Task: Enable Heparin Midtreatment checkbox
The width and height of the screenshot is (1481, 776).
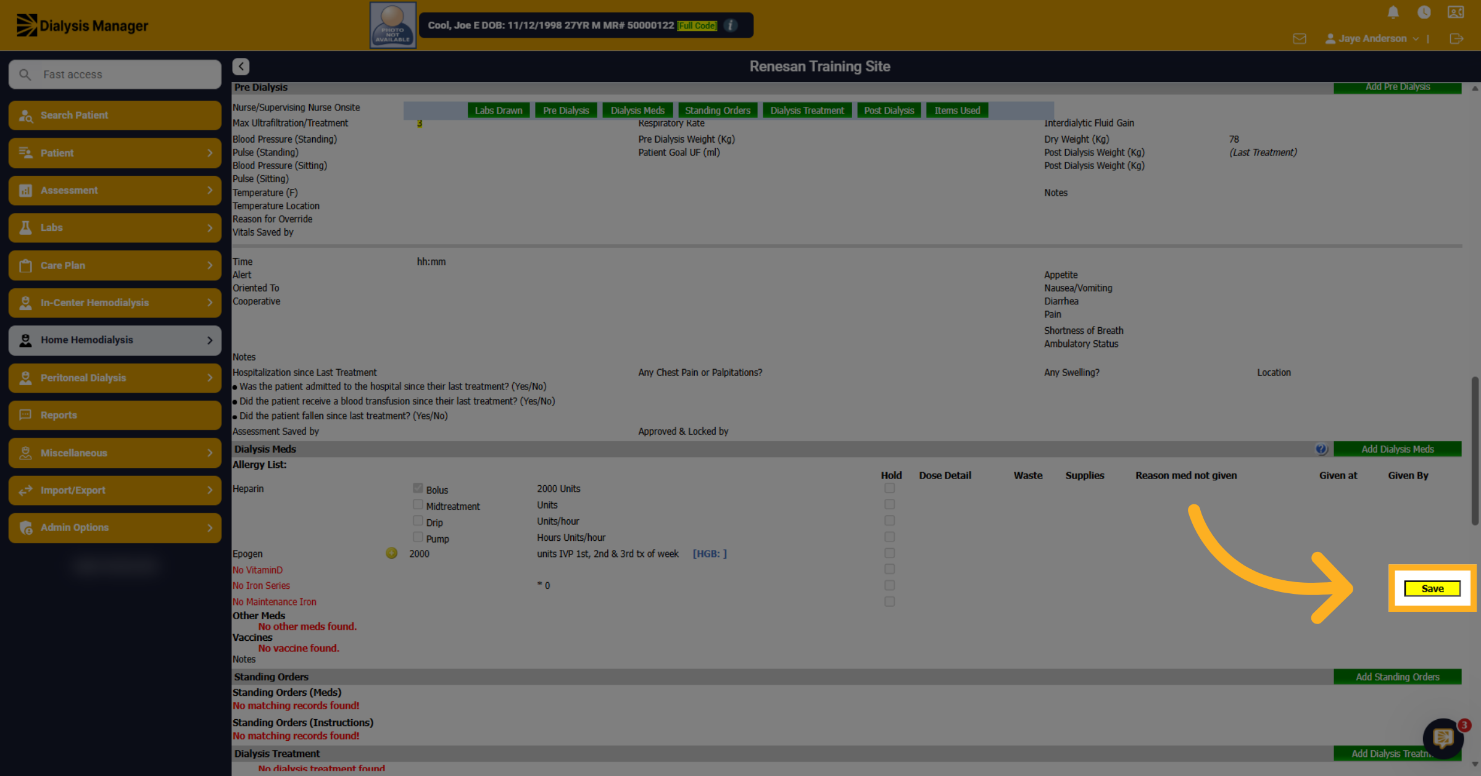Action: [418, 504]
